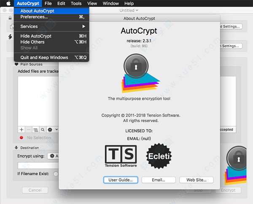Open the Encrypt using popup button
253x204 pixels.
point(53,156)
